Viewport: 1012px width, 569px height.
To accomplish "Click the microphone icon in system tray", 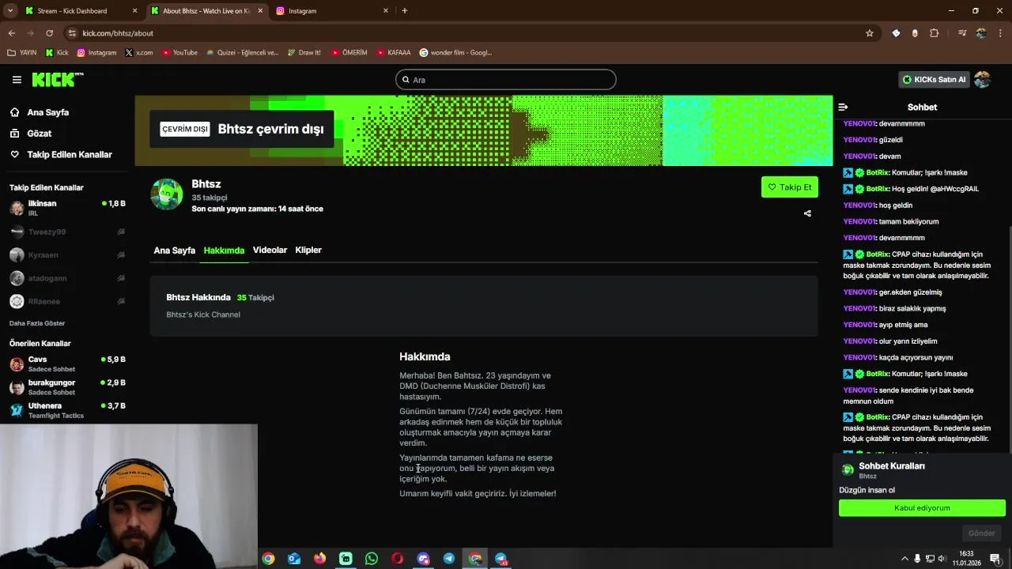I will coord(917,559).
